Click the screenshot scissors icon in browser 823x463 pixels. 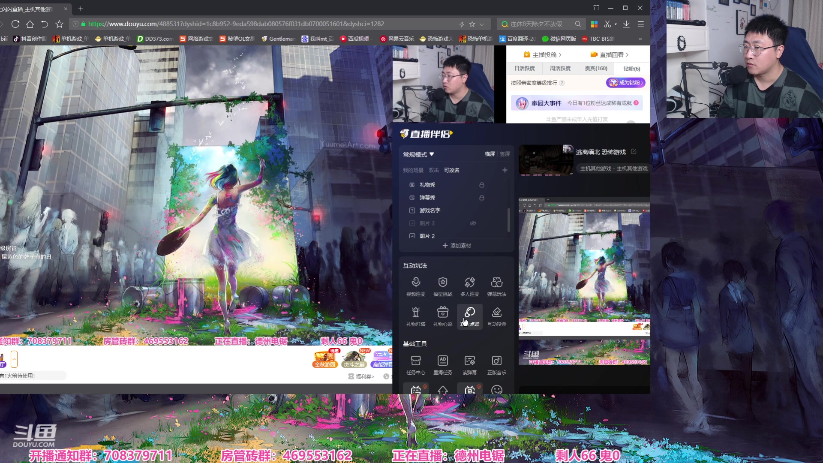607,24
